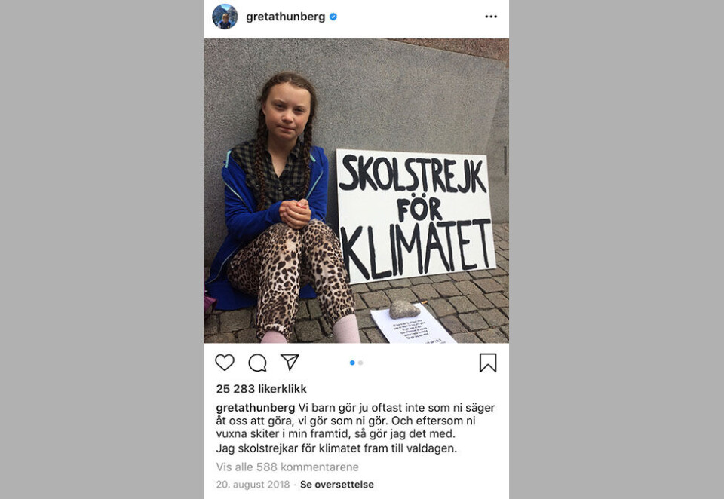The image size is (724, 499).
Task: Open comments via the speech bubble icon
Action: 258,363
